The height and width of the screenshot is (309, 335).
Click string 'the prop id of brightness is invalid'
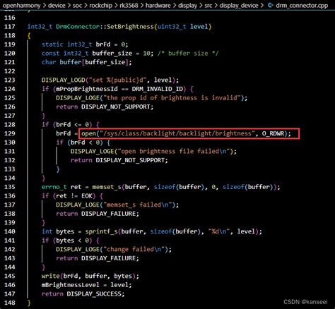tap(172, 98)
